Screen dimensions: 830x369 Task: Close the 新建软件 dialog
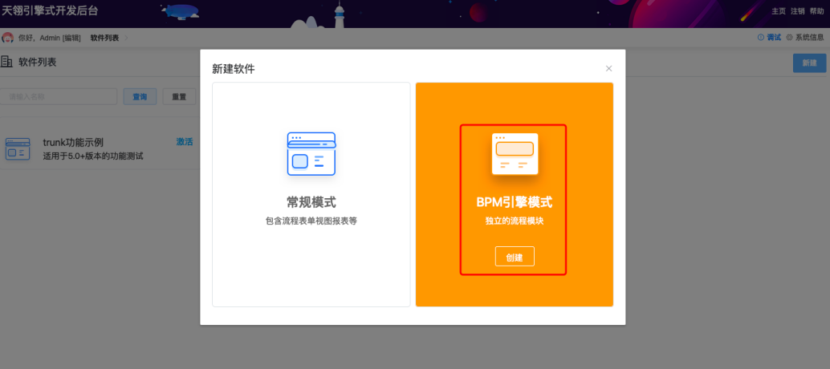tap(608, 68)
